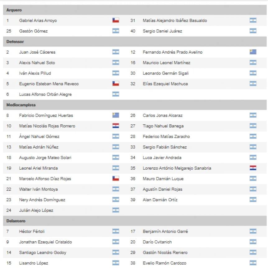This screenshot has width=268, height=272.
Task: Open player Leonardo Germán Sigali
Action: (165, 73)
